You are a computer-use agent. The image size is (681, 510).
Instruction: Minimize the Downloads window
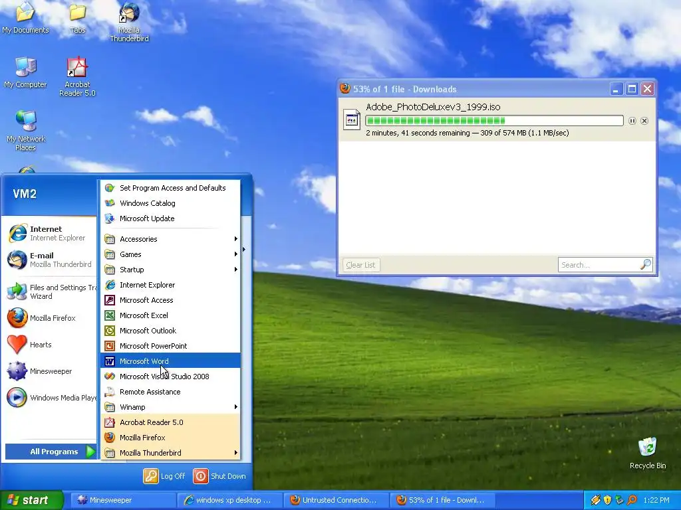pos(616,89)
